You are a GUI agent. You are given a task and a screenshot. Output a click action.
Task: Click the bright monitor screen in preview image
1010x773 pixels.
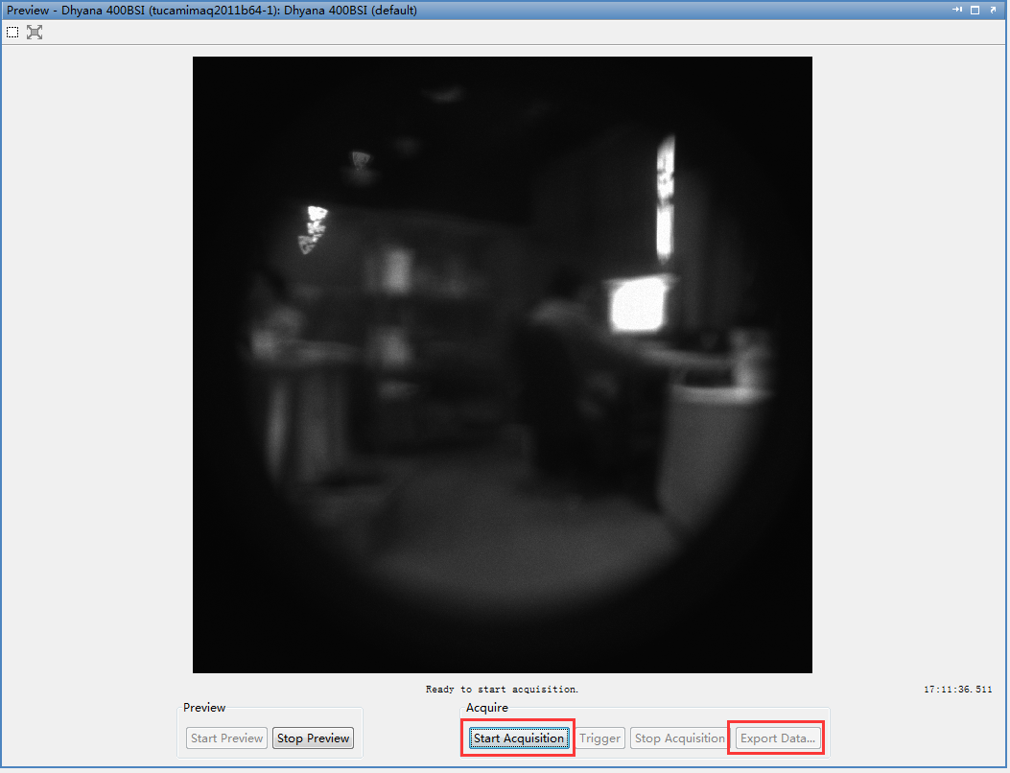[x=639, y=304]
